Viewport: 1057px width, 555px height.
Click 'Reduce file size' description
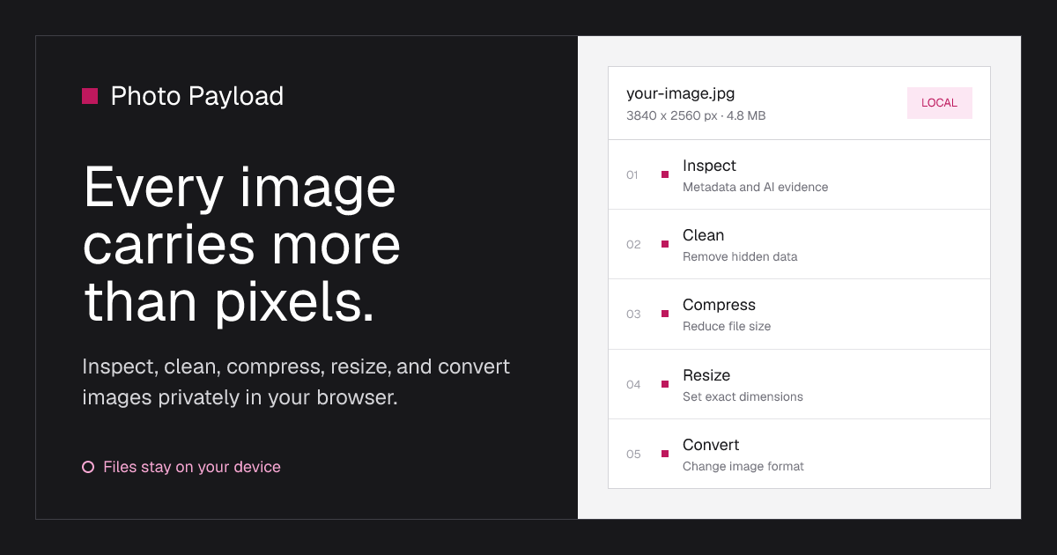coord(727,326)
